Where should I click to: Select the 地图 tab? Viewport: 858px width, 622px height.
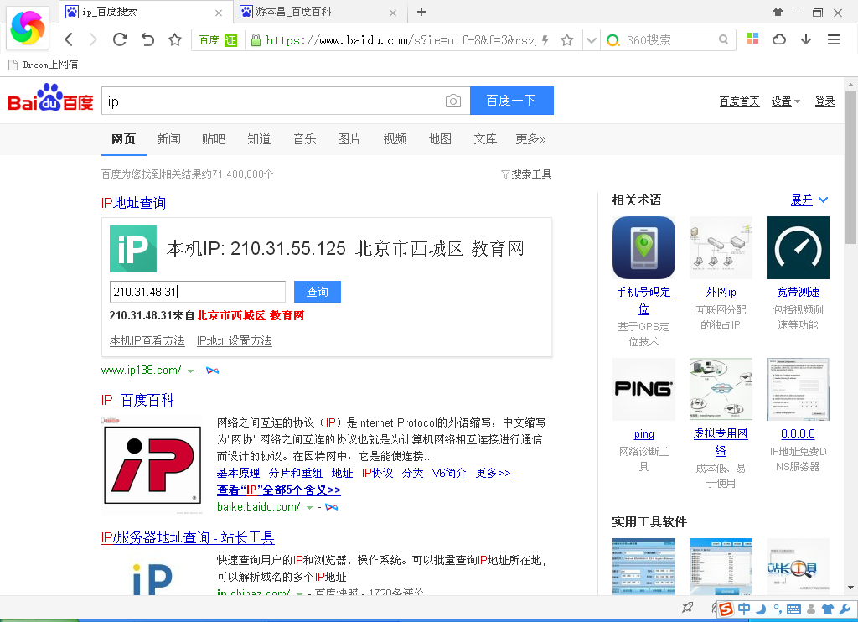click(x=440, y=139)
